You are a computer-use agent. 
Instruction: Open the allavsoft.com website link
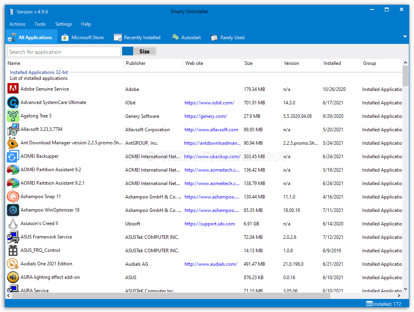[211, 130]
